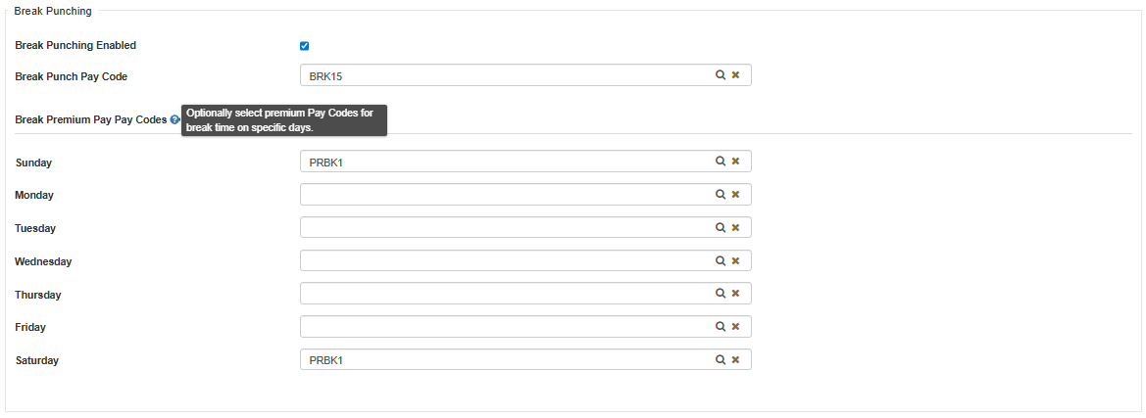Search pay codes for Friday

720,327
